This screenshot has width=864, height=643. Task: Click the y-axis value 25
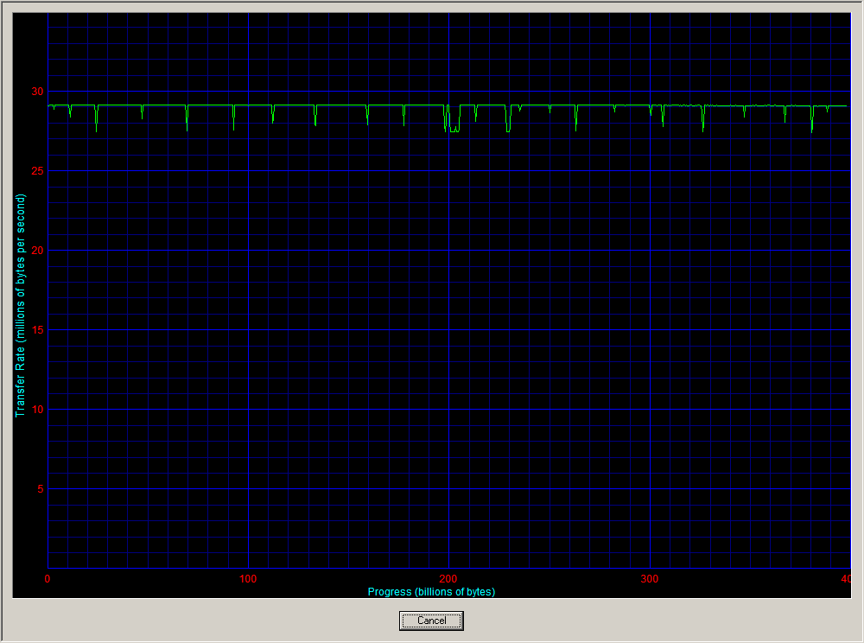coord(37,171)
